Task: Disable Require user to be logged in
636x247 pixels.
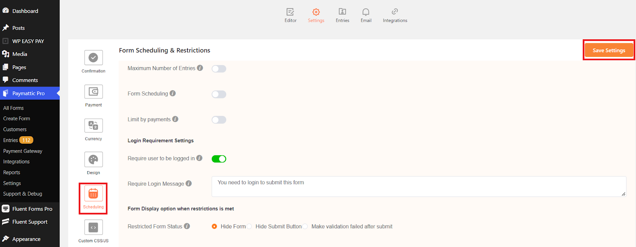Action: [219, 159]
